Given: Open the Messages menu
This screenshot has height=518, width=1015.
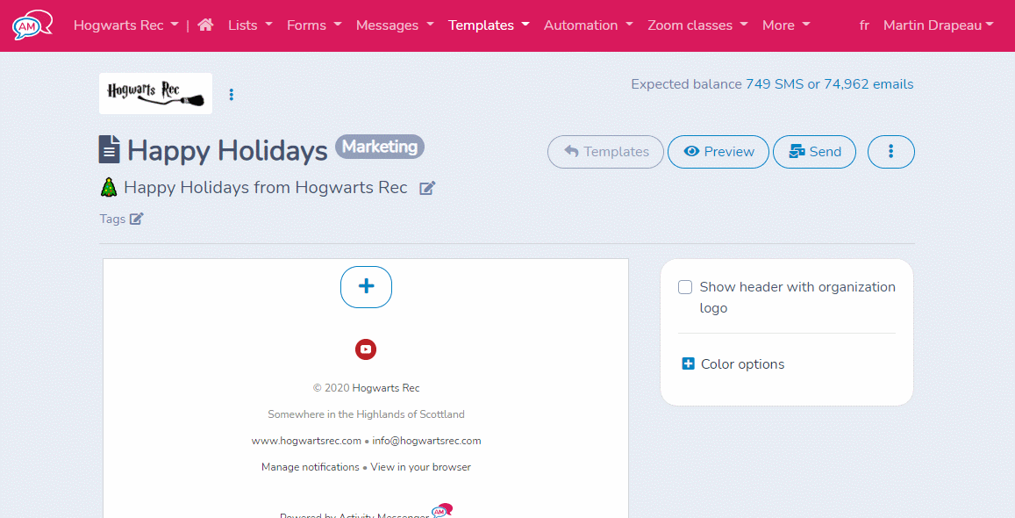Looking at the screenshot, I should tap(395, 25).
